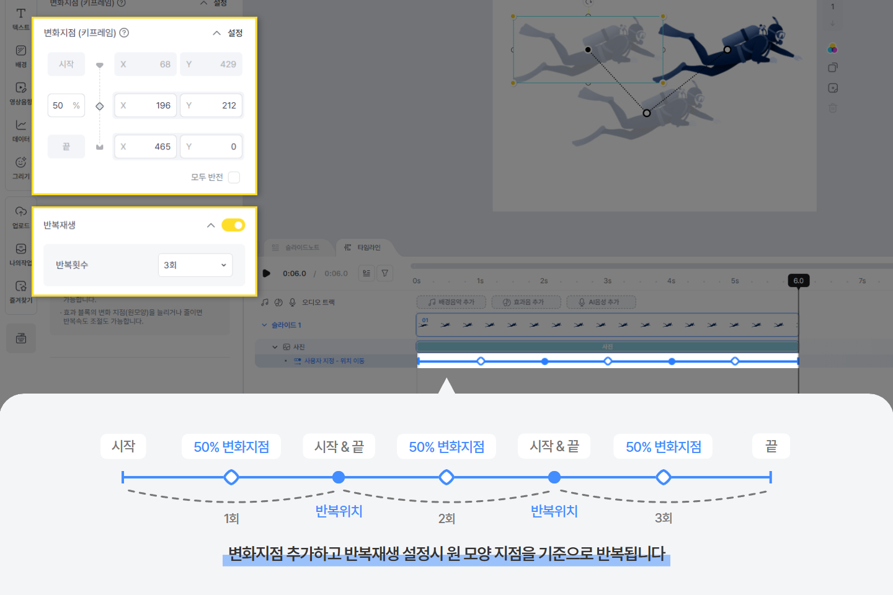Turn off the 반복재생 toggle switch
The width and height of the screenshot is (893, 595).
233,225
